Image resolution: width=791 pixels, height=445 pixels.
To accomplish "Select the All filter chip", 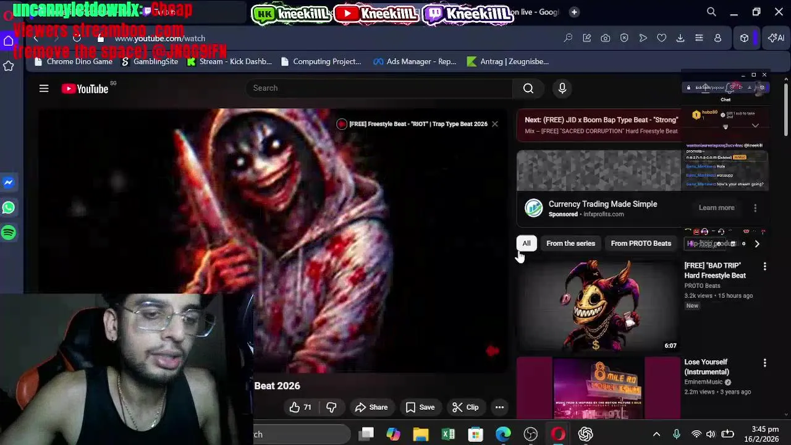I will [527, 244].
